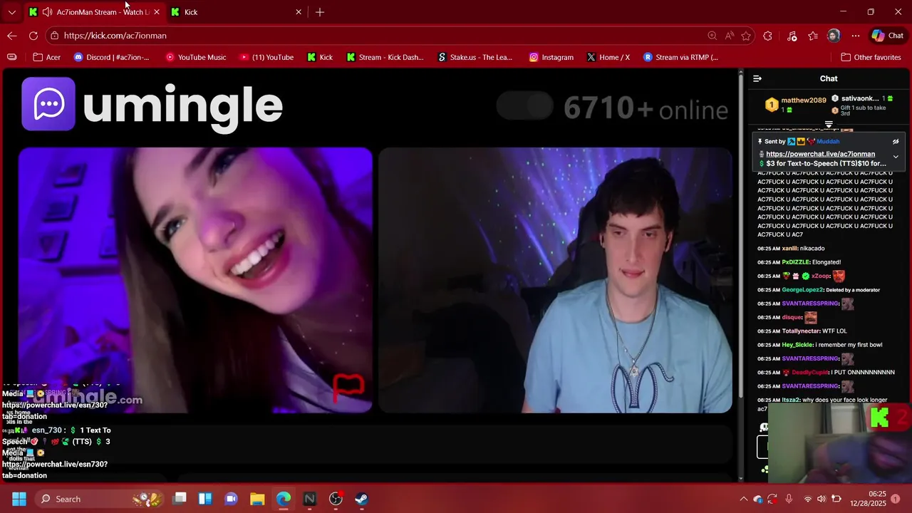This screenshot has height=513, width=912.
Task: Open OBS Studio from taskbar
Action: pos(336,499)
